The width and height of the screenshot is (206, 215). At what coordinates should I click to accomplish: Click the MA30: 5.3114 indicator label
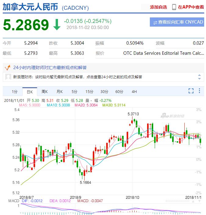point(114,105)
